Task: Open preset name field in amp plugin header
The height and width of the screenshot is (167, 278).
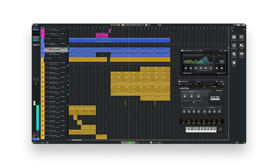Action: (x=196, y=51)
